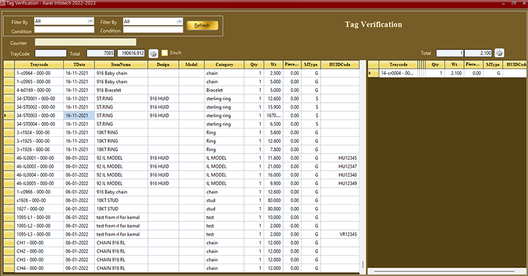Click the 2.100 total weight field on right

click(x=478, y=53)
